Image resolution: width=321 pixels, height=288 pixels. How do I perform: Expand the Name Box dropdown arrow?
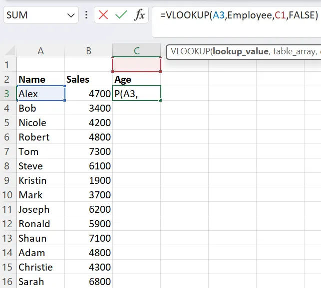point(71,15)
